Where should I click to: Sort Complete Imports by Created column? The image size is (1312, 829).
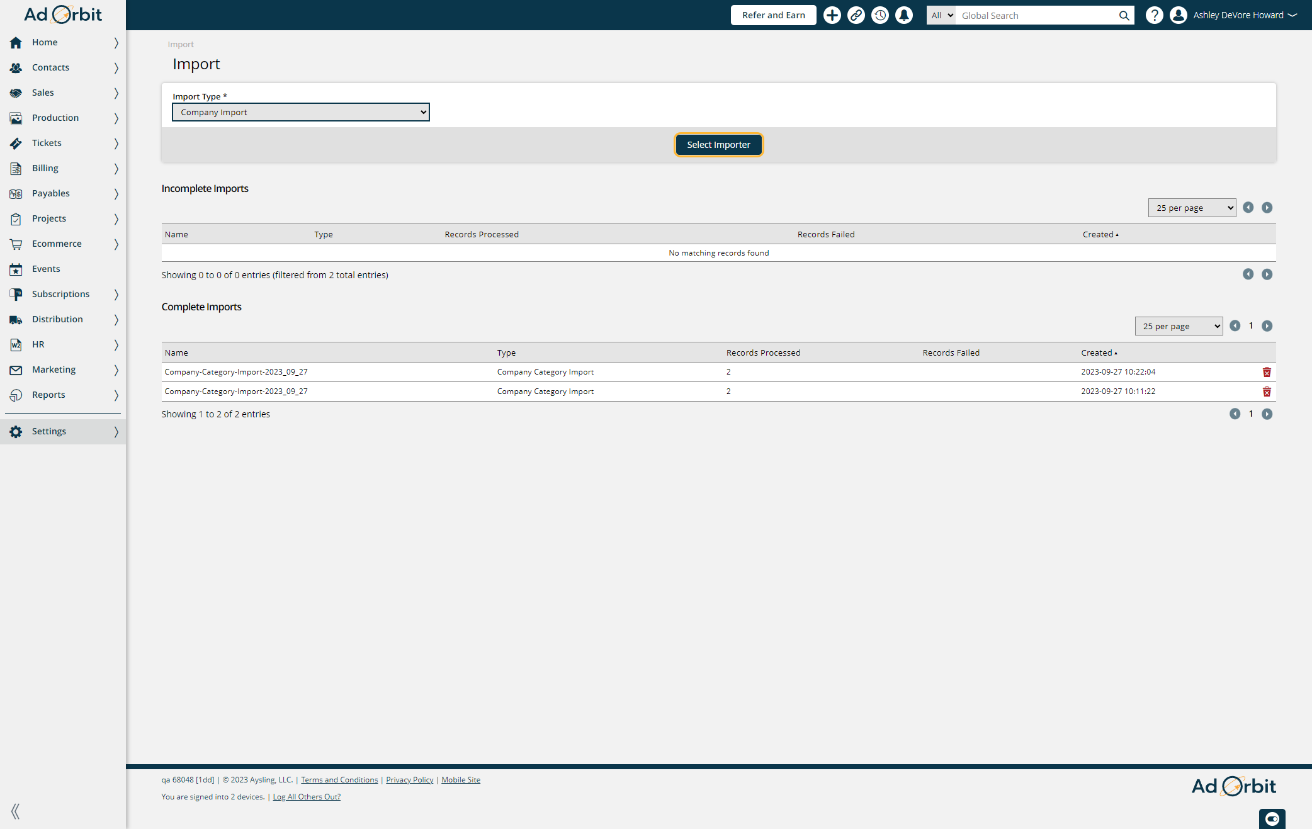coord(1099,353)
